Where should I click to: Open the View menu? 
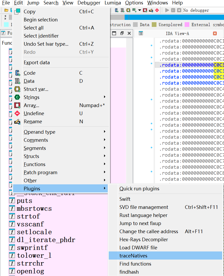coord(68,3)
